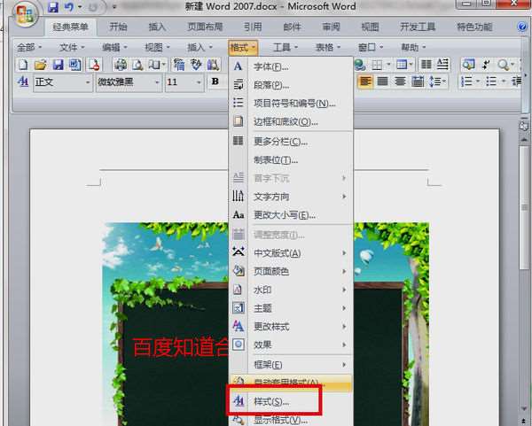Toggle bold formatting B button
The width and height of the screenshot is (532, 426).
pyautogui.click(x=215, y=81)
